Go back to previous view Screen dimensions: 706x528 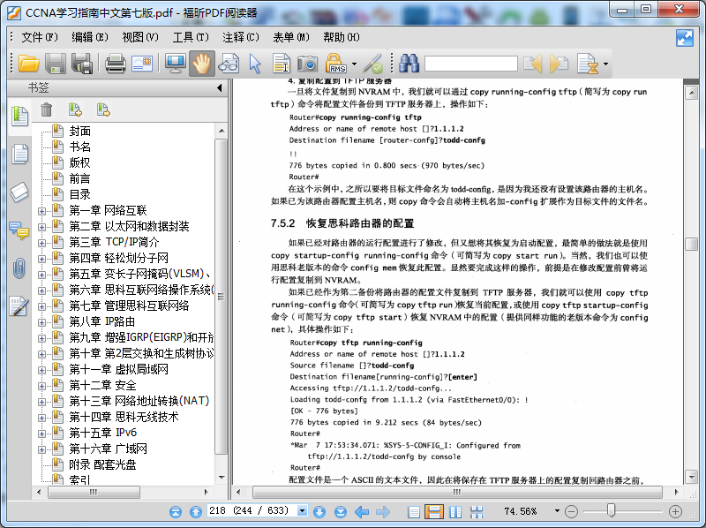362,512
